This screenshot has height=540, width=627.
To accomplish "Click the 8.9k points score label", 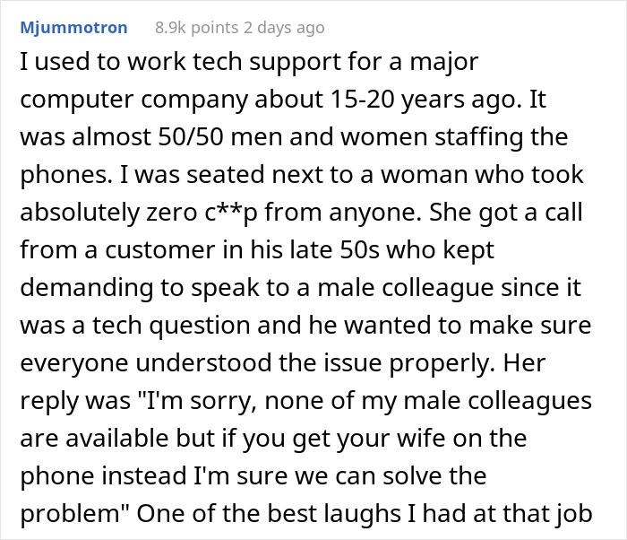I will (196, 28).
